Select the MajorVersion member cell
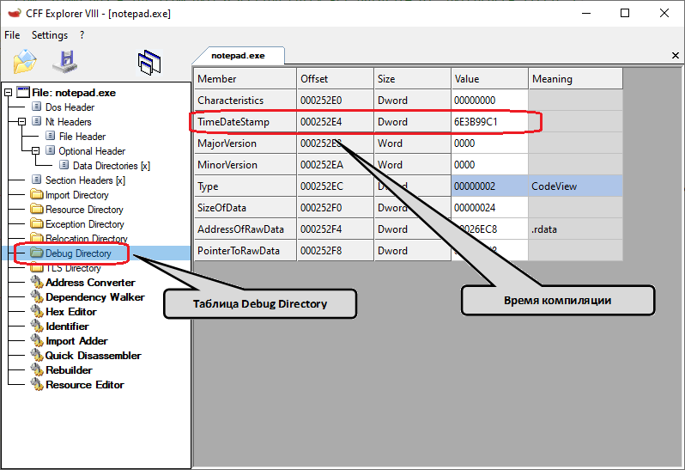Viewport: 685px width, 470px height. pyautogui.click(x=246, y=143)
